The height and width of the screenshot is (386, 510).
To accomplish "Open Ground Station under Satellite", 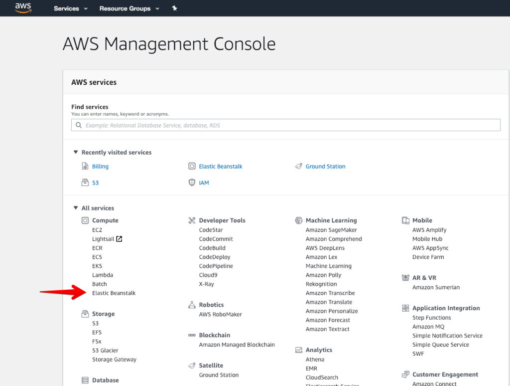I will [219, 375].
